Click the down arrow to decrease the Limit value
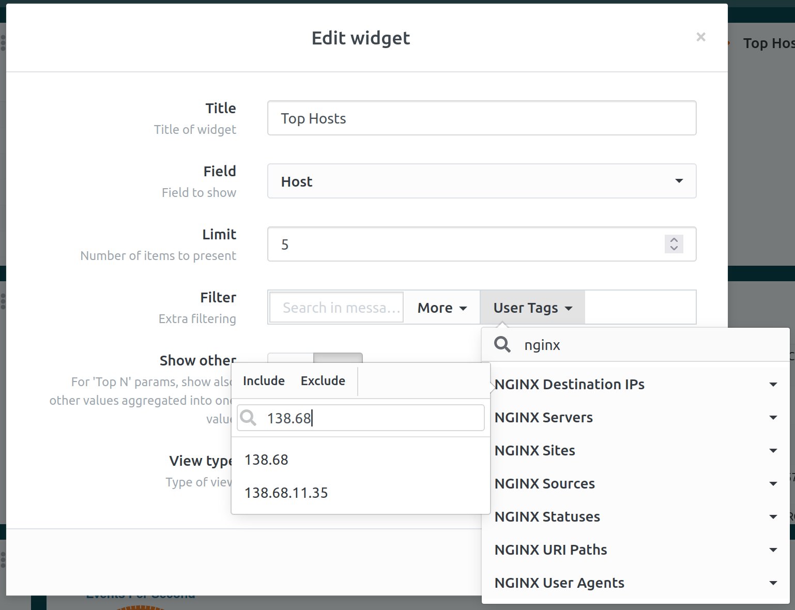 [674, 249]
